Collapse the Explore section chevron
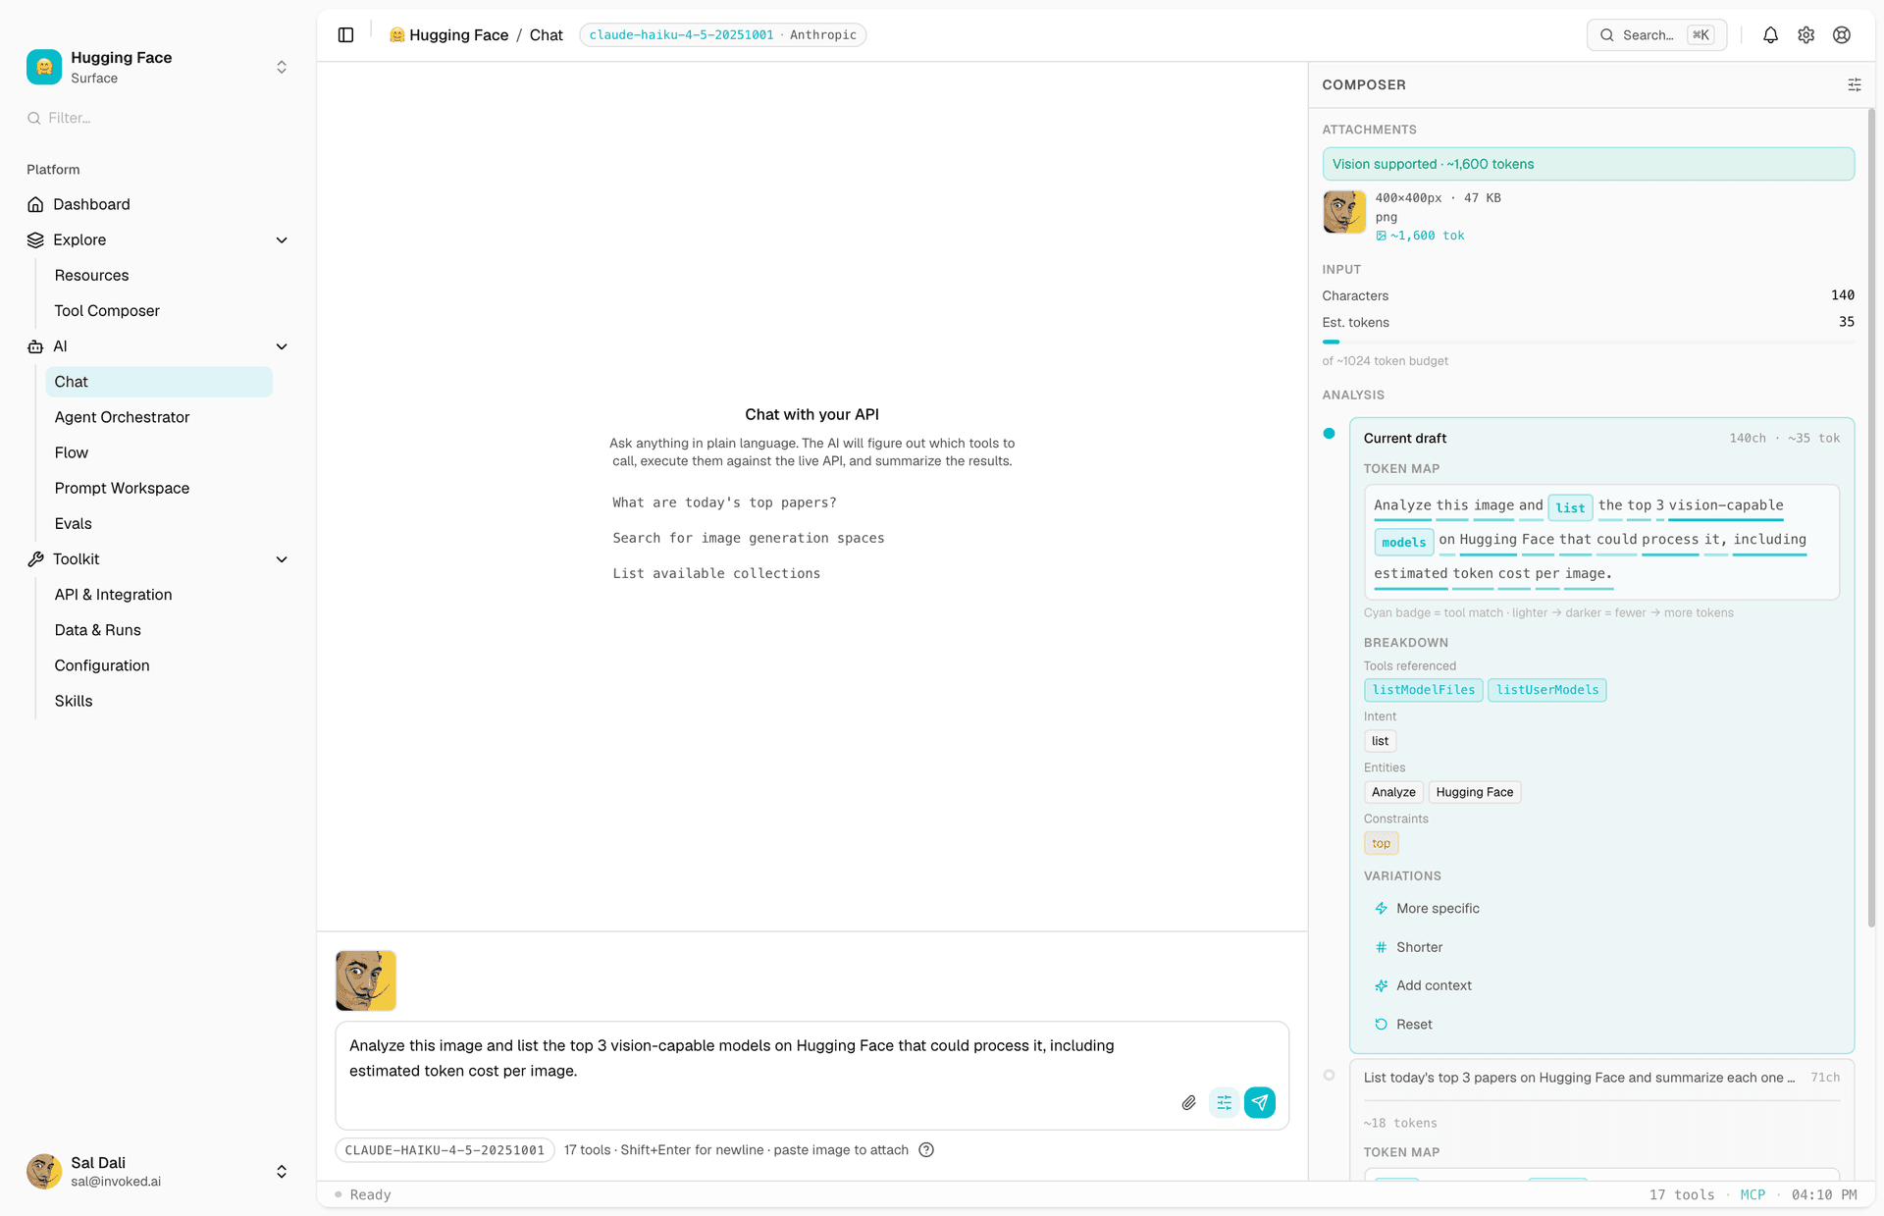This screenshot has height=1216, width=1884. click(x=282, y=240)
